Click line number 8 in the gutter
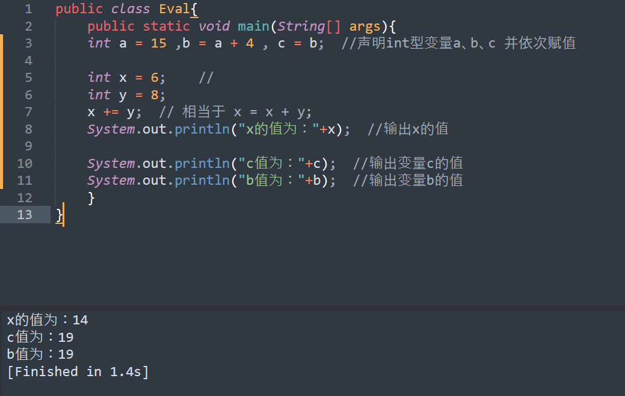Image resolution: width=625 pixels, height=396 pixels. 28,129
